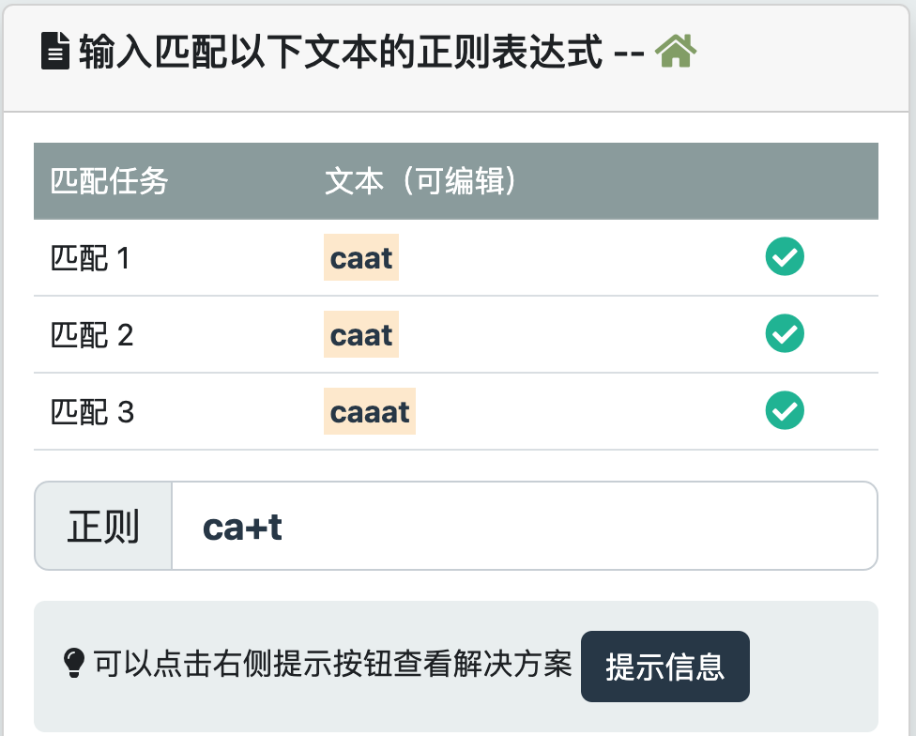
Task: Select the 匹配 3 row label
Action: click(92, 412)
